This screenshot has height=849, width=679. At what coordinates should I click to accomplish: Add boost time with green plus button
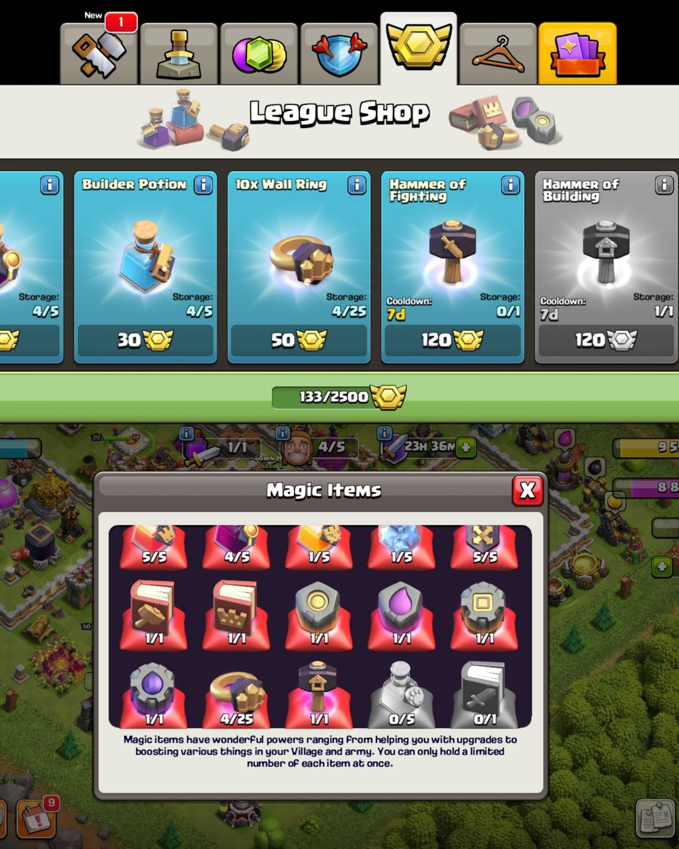(x=466, y=447)
